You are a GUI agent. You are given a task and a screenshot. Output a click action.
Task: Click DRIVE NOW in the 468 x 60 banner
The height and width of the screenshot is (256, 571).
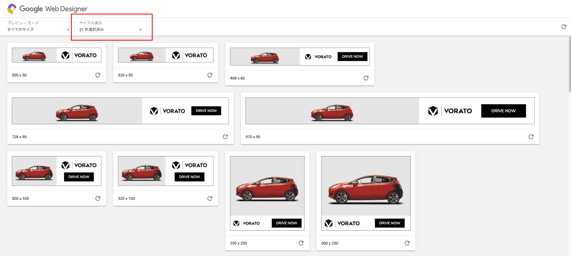[x=352, y=57]
